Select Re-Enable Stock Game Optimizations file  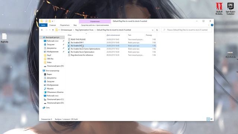coord(85,49)
